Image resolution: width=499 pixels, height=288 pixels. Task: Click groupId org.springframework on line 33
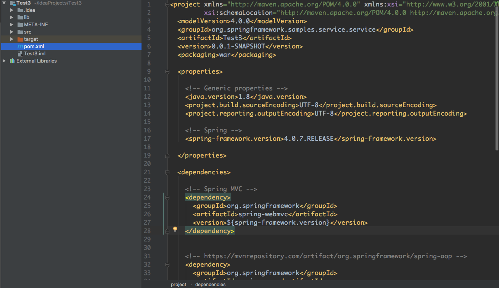point(265,273)
